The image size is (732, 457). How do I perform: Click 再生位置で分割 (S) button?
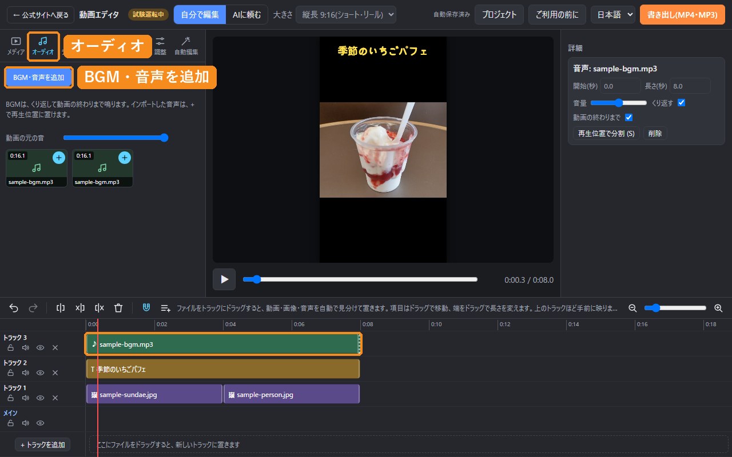pyautogui.click(x=606, y=134)
